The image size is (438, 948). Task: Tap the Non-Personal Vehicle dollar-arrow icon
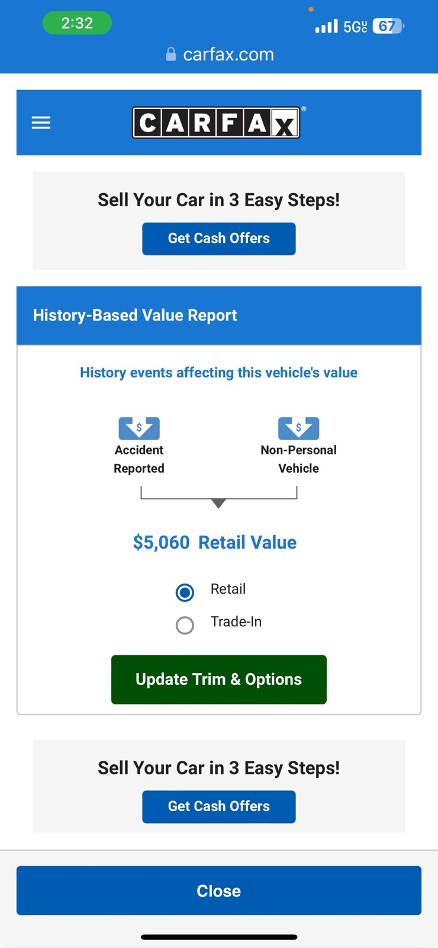(299, 428)
